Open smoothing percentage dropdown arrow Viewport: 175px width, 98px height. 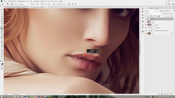click(x=67, y=4)
